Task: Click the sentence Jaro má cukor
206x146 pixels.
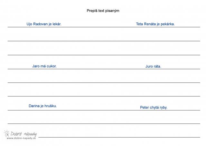Action: [x=44, y=66]
